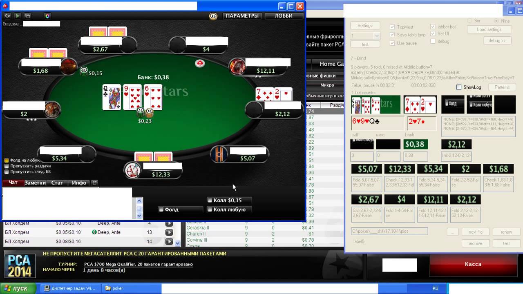This screenshot has height=294, width=523.
Task: Open the Касса cashier button
Action: pos(473,264)
